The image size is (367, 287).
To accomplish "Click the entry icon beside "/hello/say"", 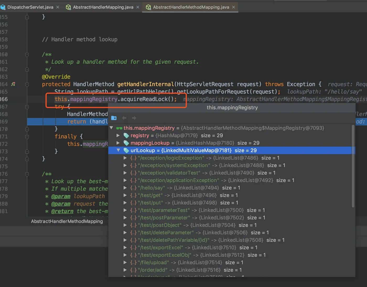I will (133, 188).
